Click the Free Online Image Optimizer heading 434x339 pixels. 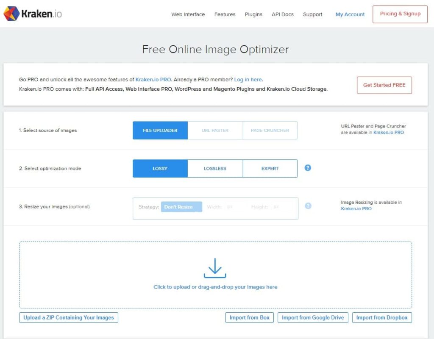[x=215, y=49]
